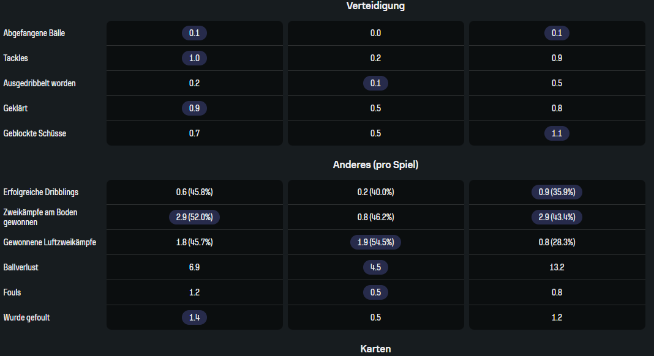Screen dimensions: 654x356
Task: Select the Wurde gefoult row label
Action: coord(28,317)
